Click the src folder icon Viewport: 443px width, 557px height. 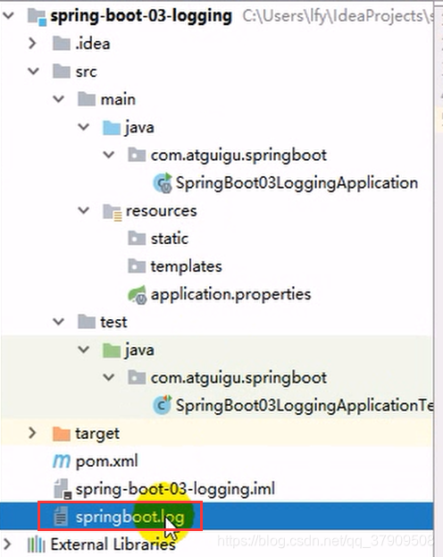point(62,72)
